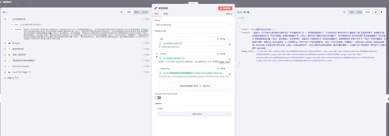Open the Add option dropdown
The width and height of the screenshot is (389, 136).
click(194, 114)
